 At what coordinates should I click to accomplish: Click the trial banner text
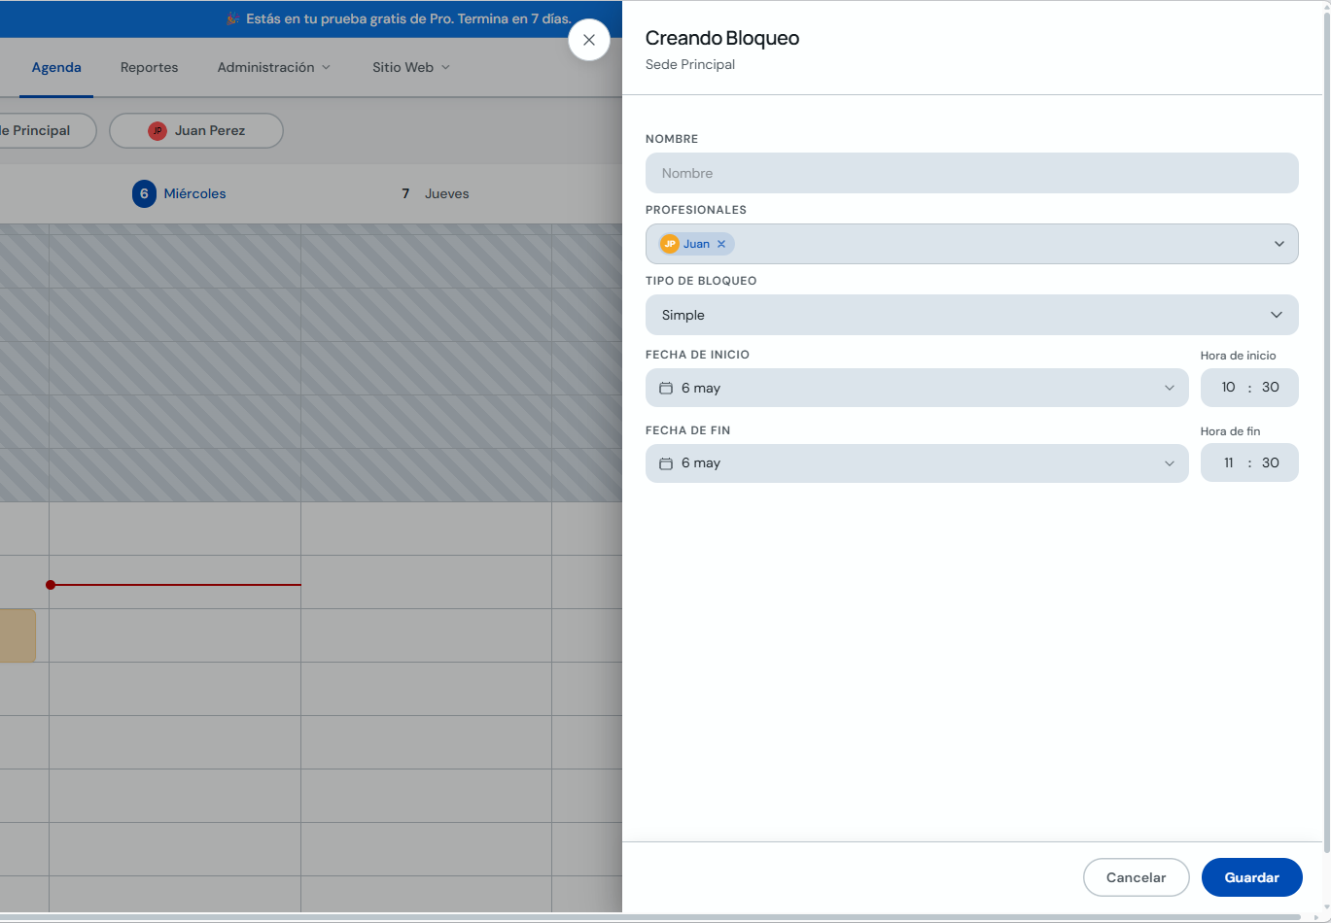[x=408, y=18]
